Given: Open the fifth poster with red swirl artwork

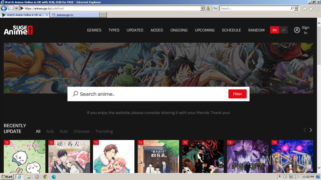Looking at the screenshot, I should pos(203,156).
